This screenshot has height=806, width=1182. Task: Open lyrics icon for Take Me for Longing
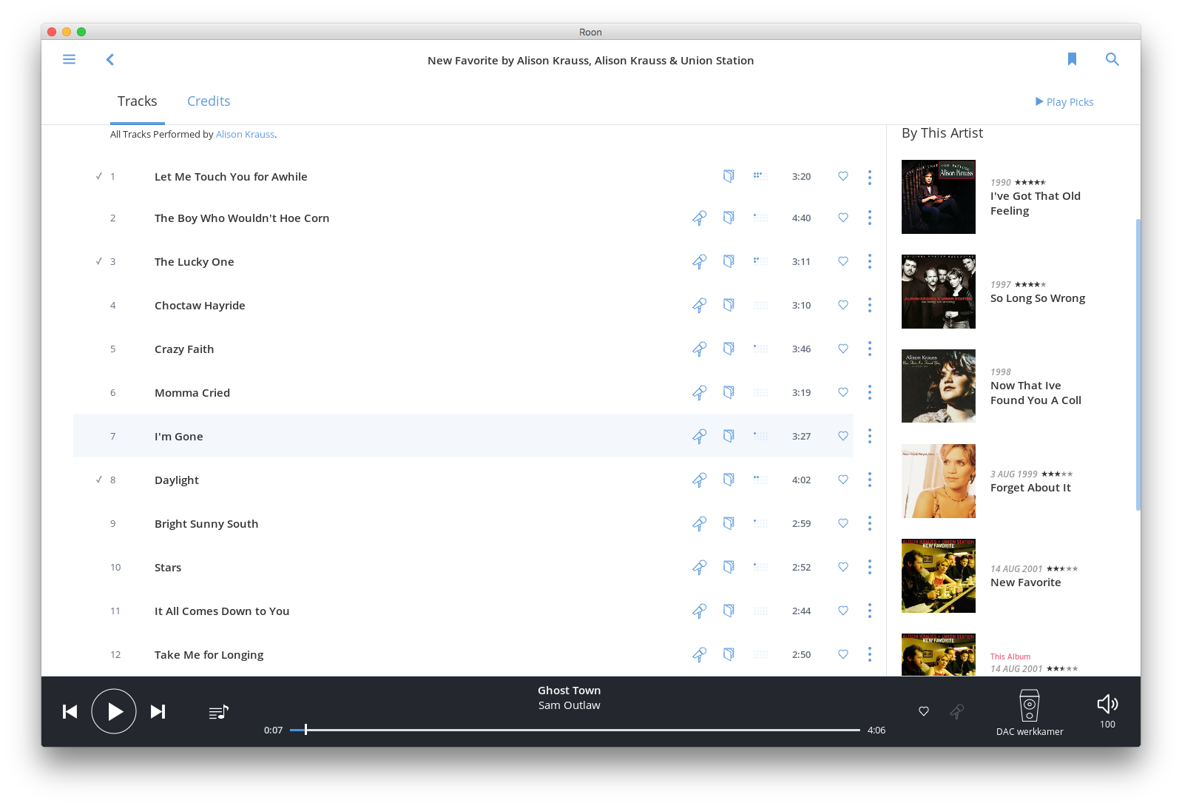click(729, 654)
